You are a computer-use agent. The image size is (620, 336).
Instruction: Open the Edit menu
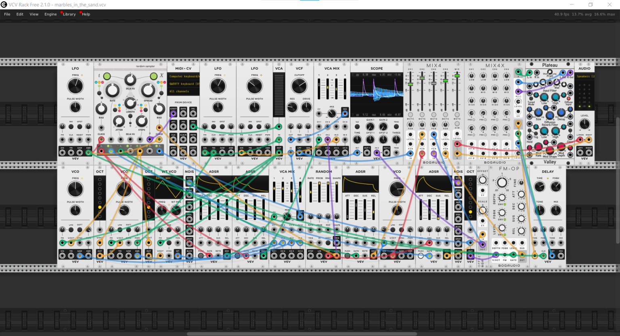(x=20, y=14)
